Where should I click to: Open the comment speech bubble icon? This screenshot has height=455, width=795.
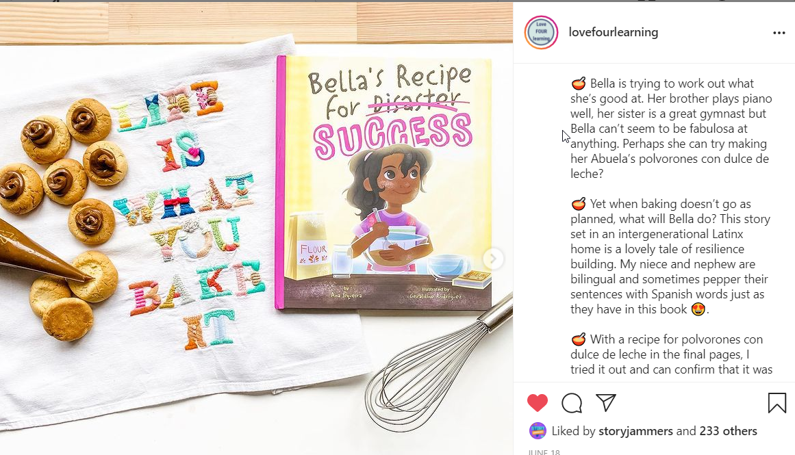571,403
